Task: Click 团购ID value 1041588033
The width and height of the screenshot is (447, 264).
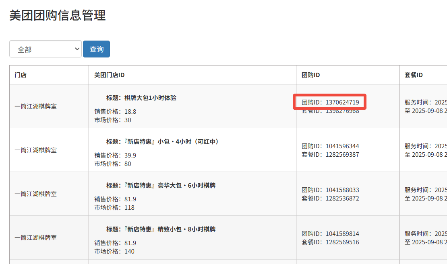Action: [342, 190]
